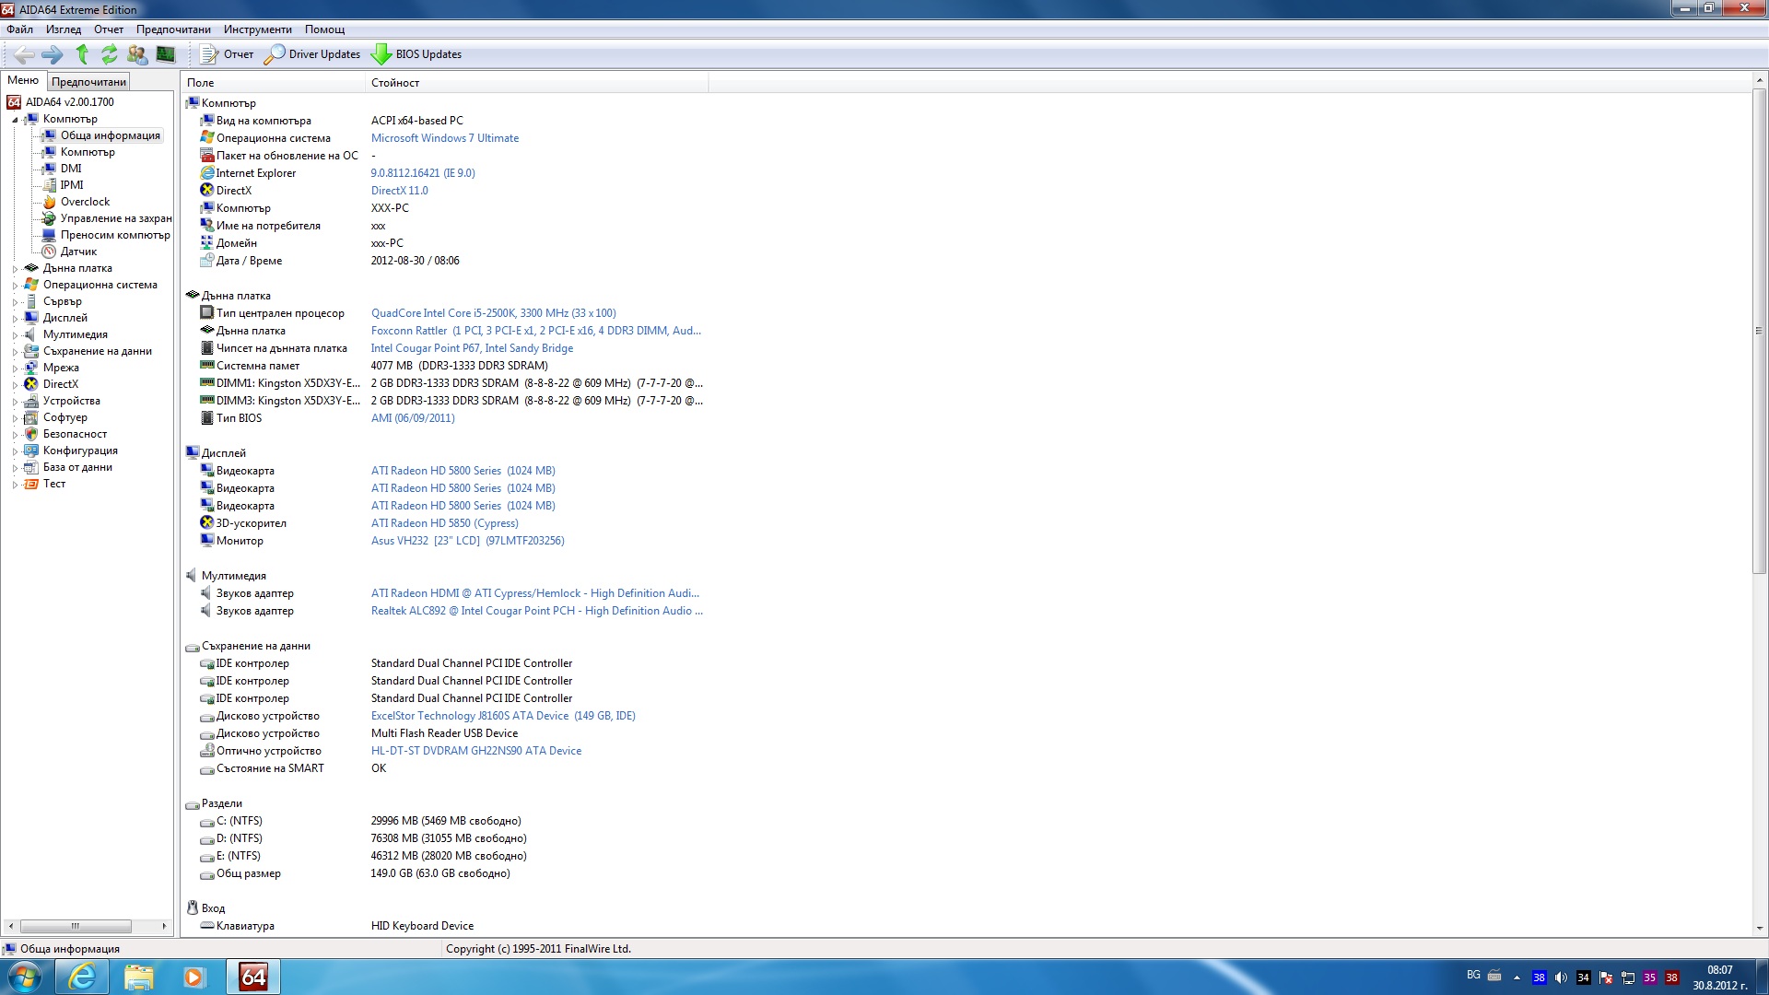
Task: Click the Driver Updates button
Action: [x=312, y=54]
